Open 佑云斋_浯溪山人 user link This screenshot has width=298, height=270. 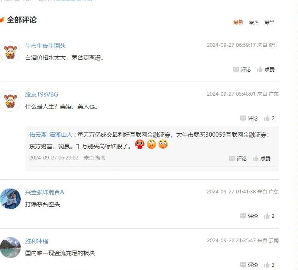pos(51,135)
